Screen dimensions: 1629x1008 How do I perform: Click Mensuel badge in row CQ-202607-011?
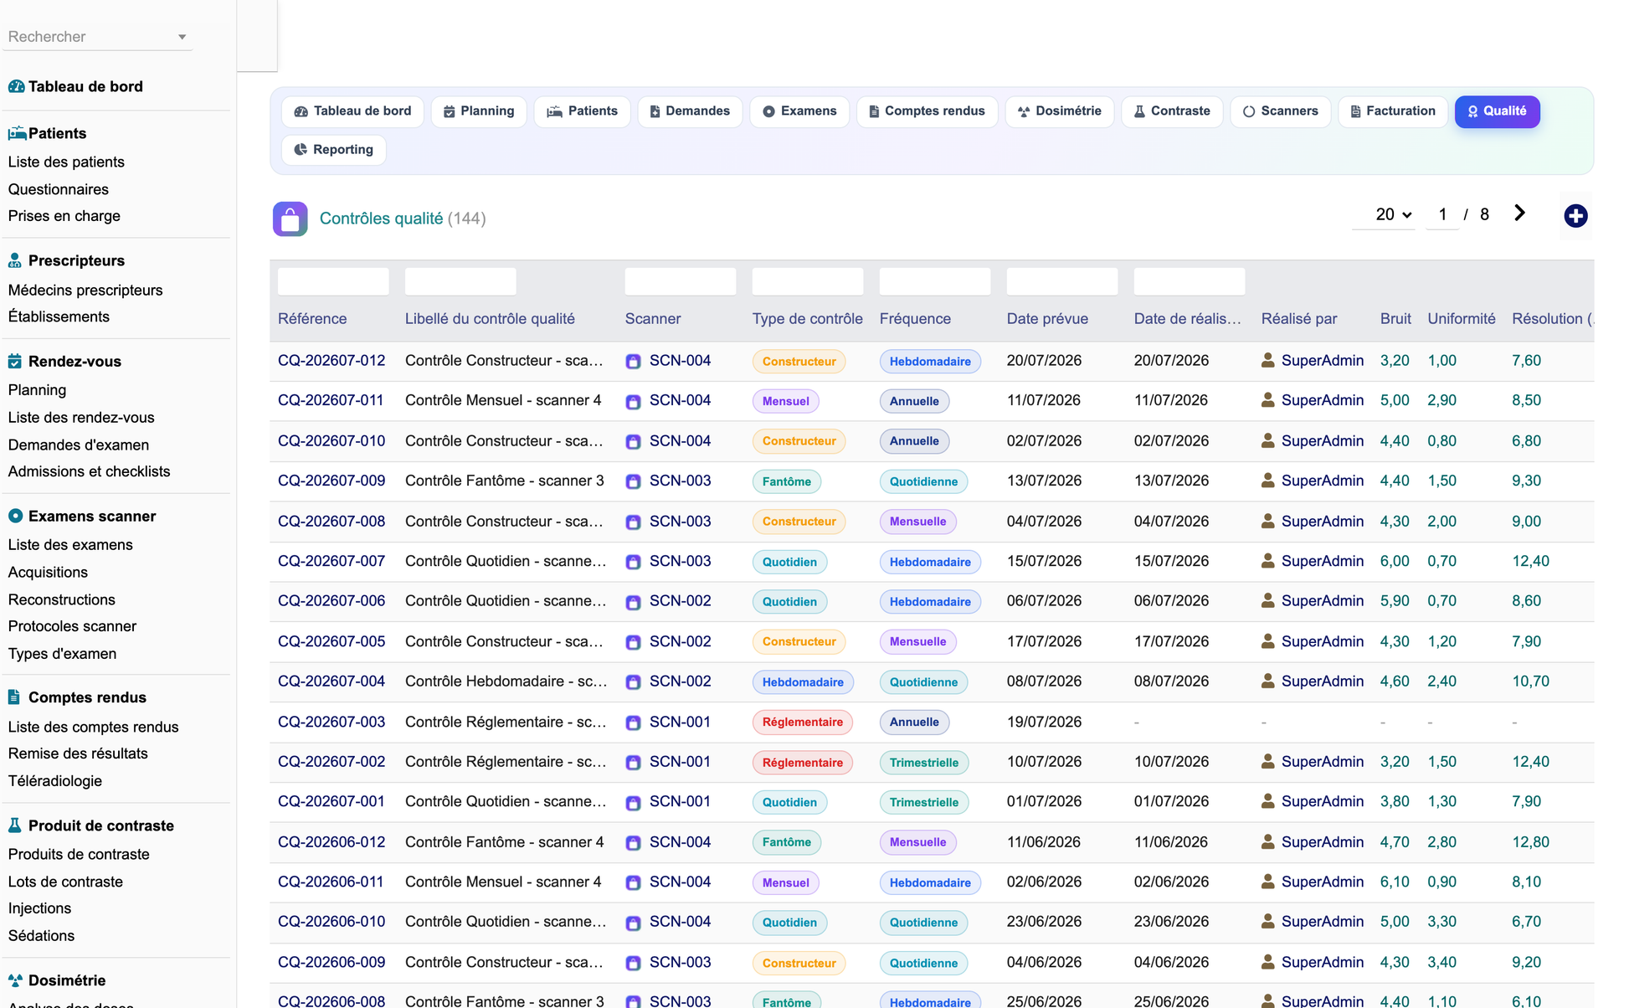coord(785,401)
